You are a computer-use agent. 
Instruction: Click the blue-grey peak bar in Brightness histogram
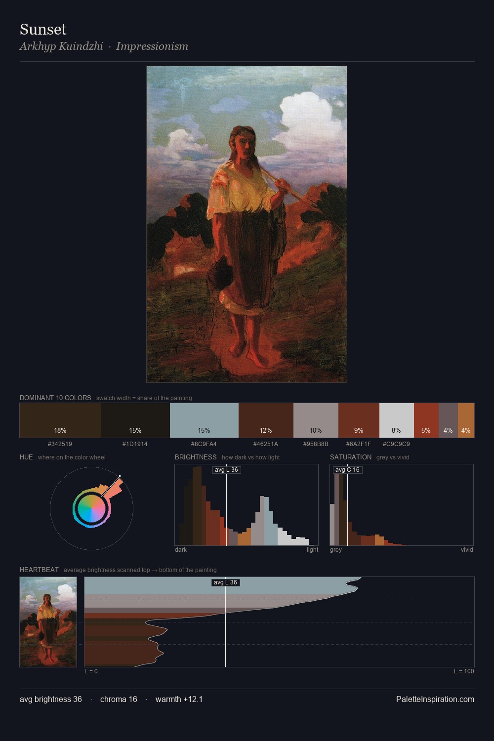[267, 521]
